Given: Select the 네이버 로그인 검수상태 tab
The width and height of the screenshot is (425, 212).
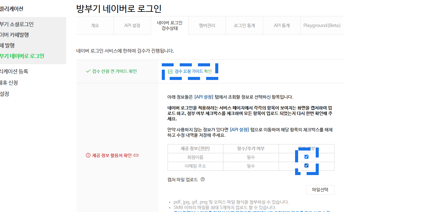Looking at the screenshot, I should point(170,25).
